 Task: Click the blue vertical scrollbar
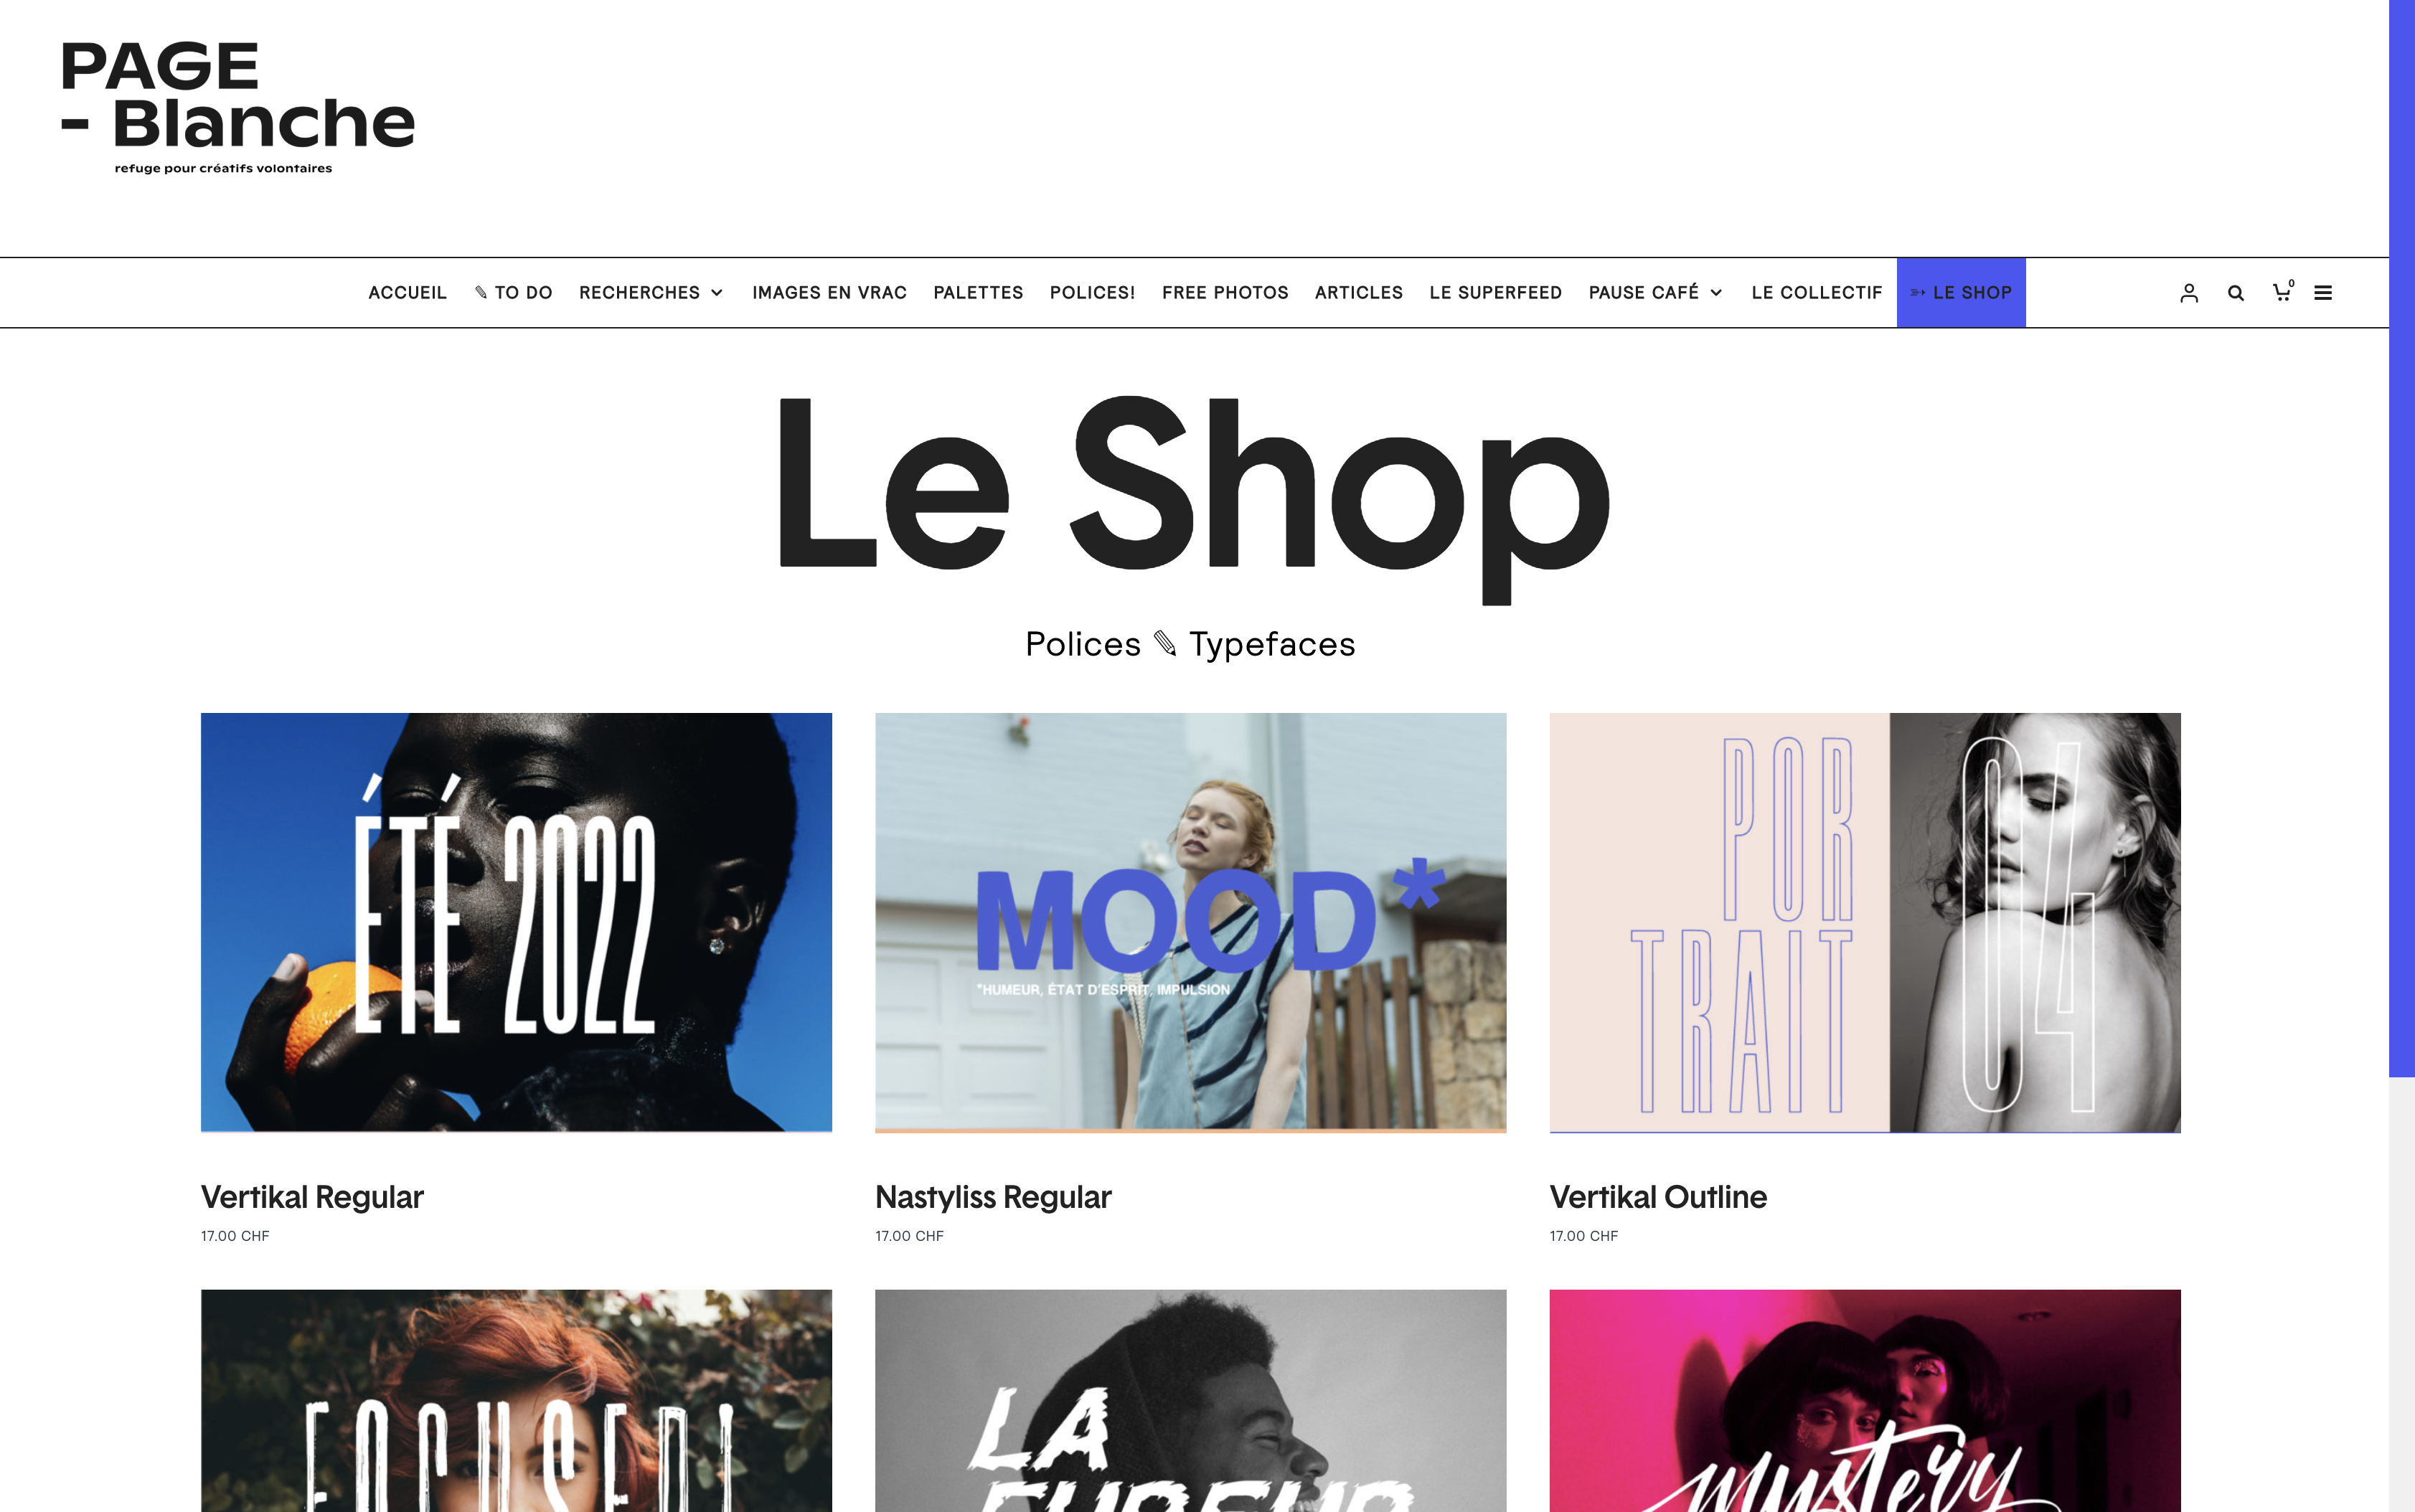click(2402, 538)
